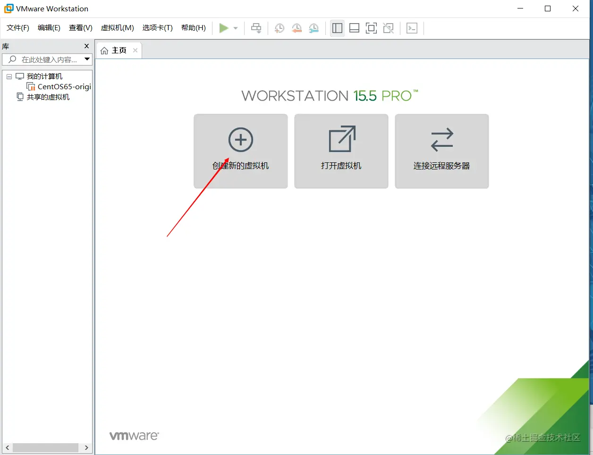Screen dimensions: 593x455
Task: Open the console view toolbar icon
Action: tap(412, 28)
